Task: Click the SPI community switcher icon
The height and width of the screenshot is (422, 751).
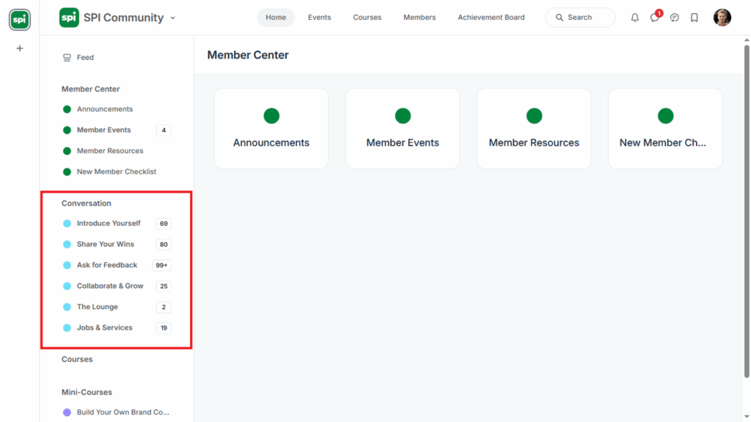Action: 20,20
